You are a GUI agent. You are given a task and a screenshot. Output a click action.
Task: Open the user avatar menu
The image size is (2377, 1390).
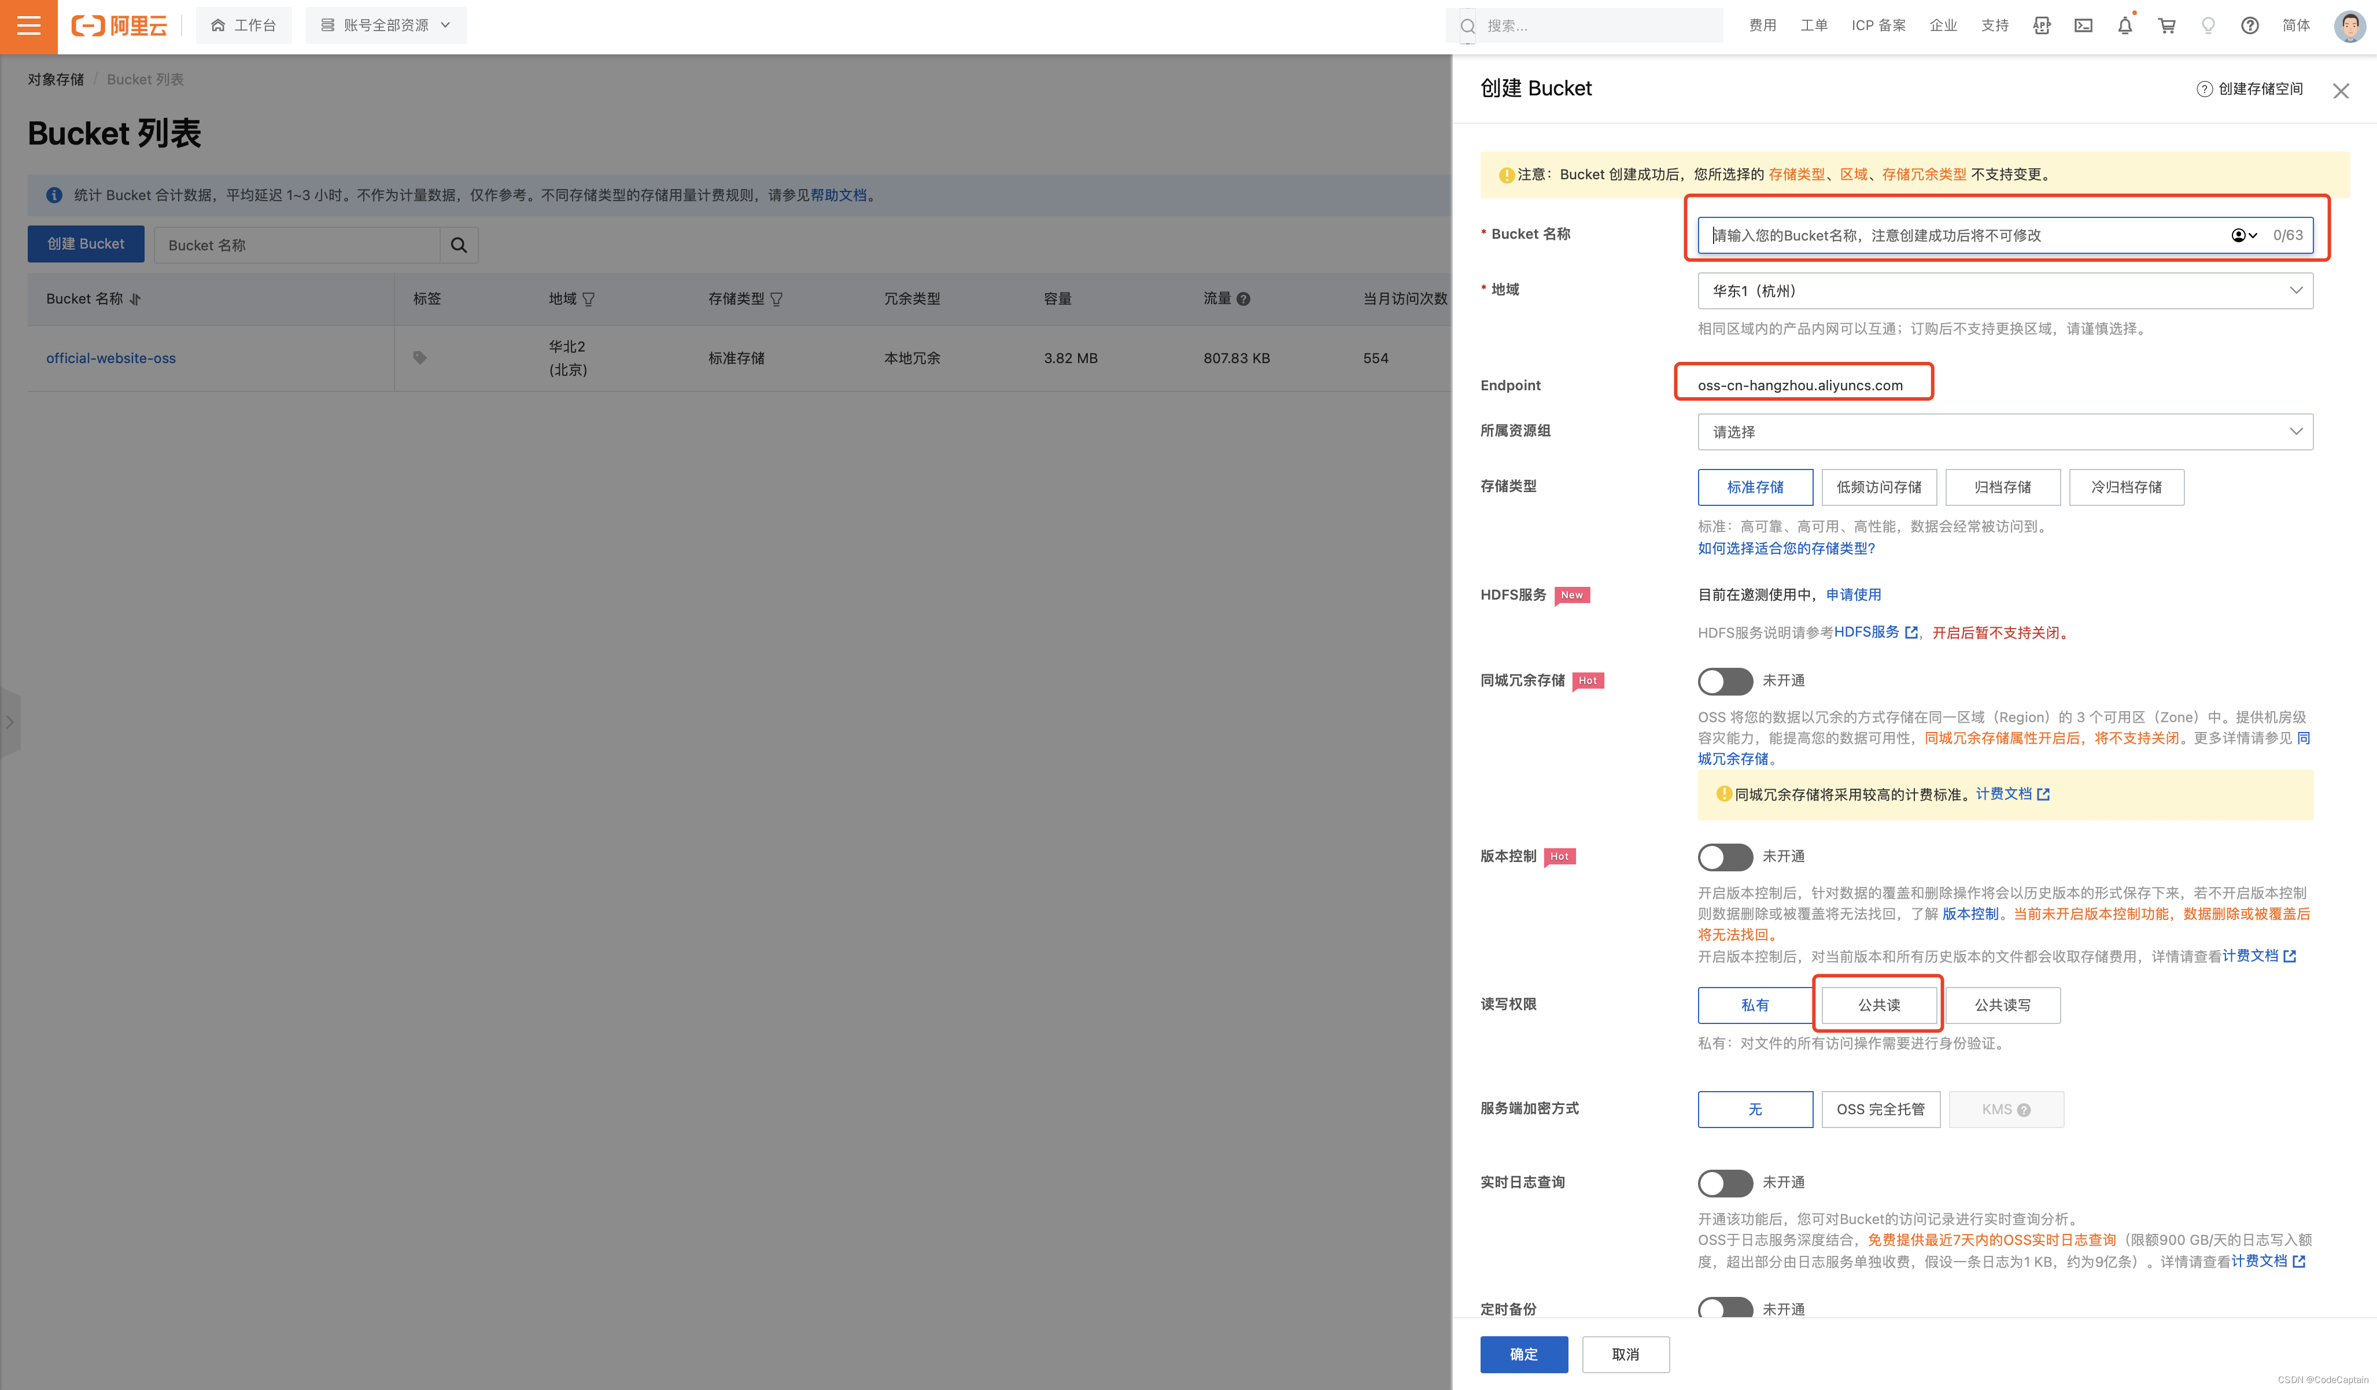coord(2349,25)
